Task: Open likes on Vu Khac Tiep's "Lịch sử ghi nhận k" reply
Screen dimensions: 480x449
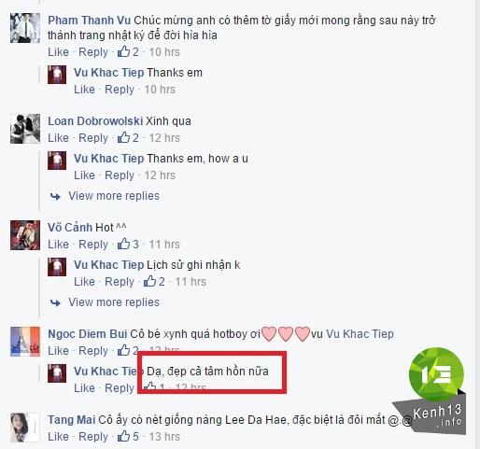Action: click(x=154, y=281)
